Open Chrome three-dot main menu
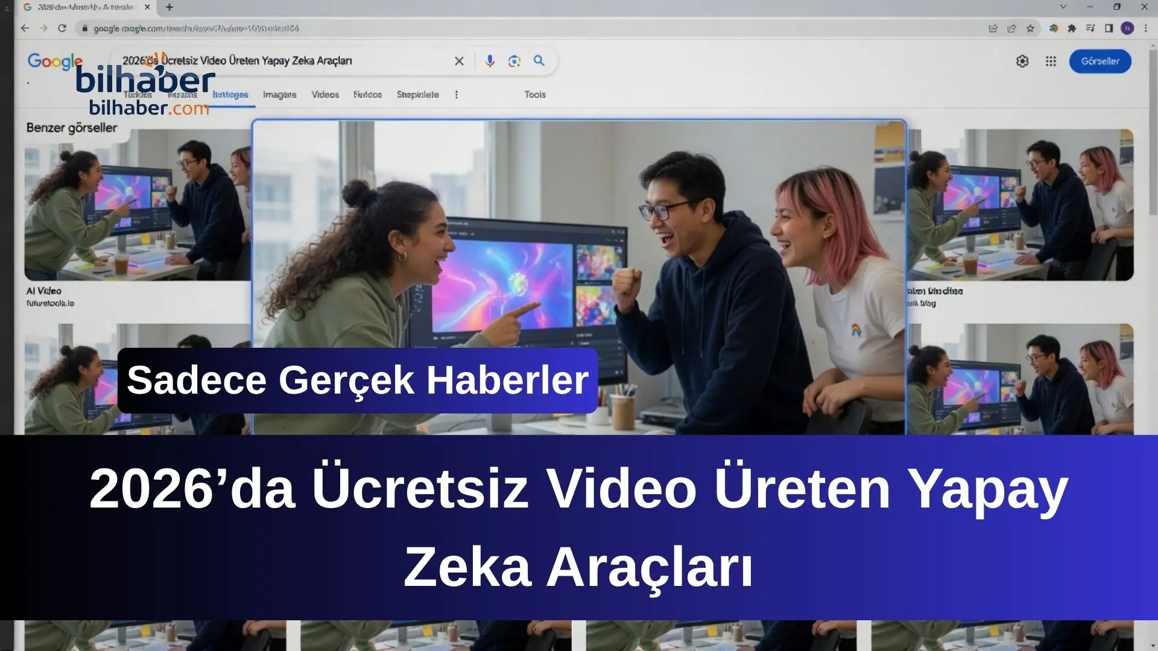This screenshot has height=651, width=1158. pos(1145,28)
